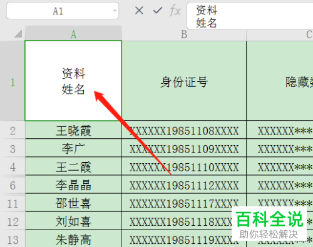Select all cells via the corner triangle
The width and height of the screenshot is (313, 247).
(x=18, y=34)
